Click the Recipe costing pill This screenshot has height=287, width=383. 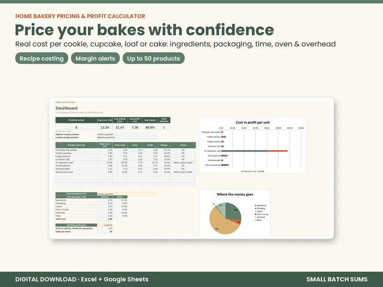[42, 58]
